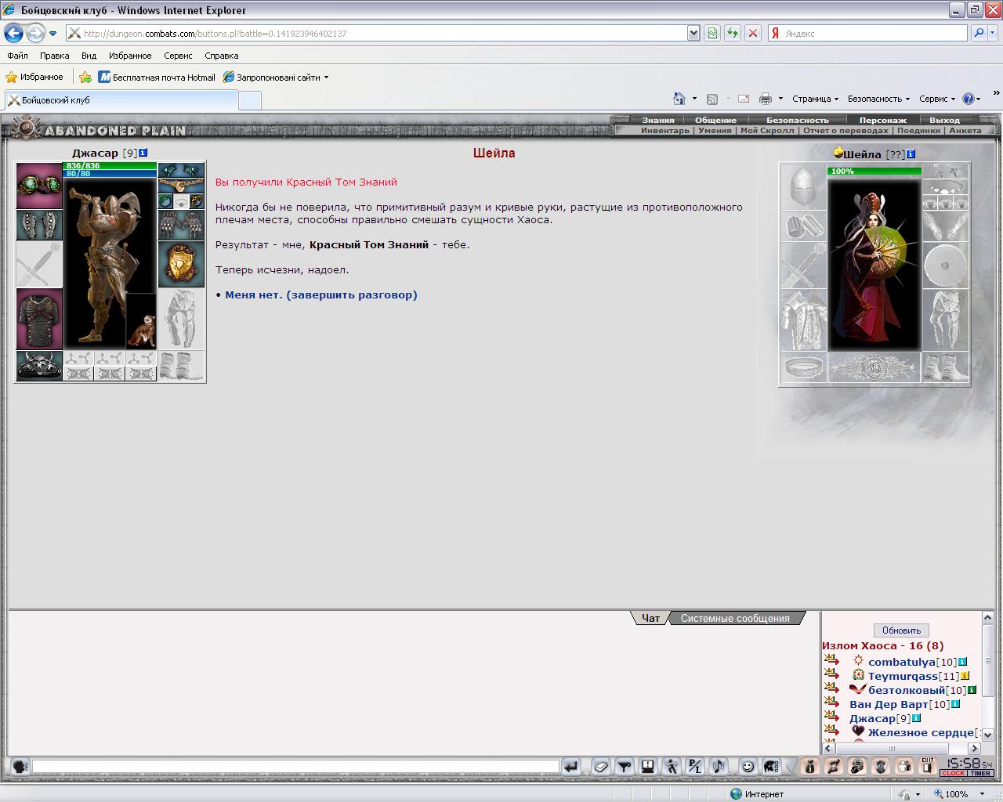Open combatulya's name in the player list
The image size is (1003, 802).
point(902,662)
